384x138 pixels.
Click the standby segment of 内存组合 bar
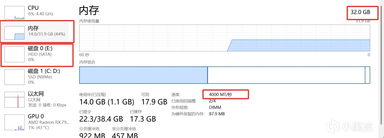[286, 75]
